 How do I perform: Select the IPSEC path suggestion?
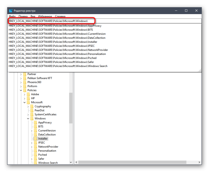point(104,46)
